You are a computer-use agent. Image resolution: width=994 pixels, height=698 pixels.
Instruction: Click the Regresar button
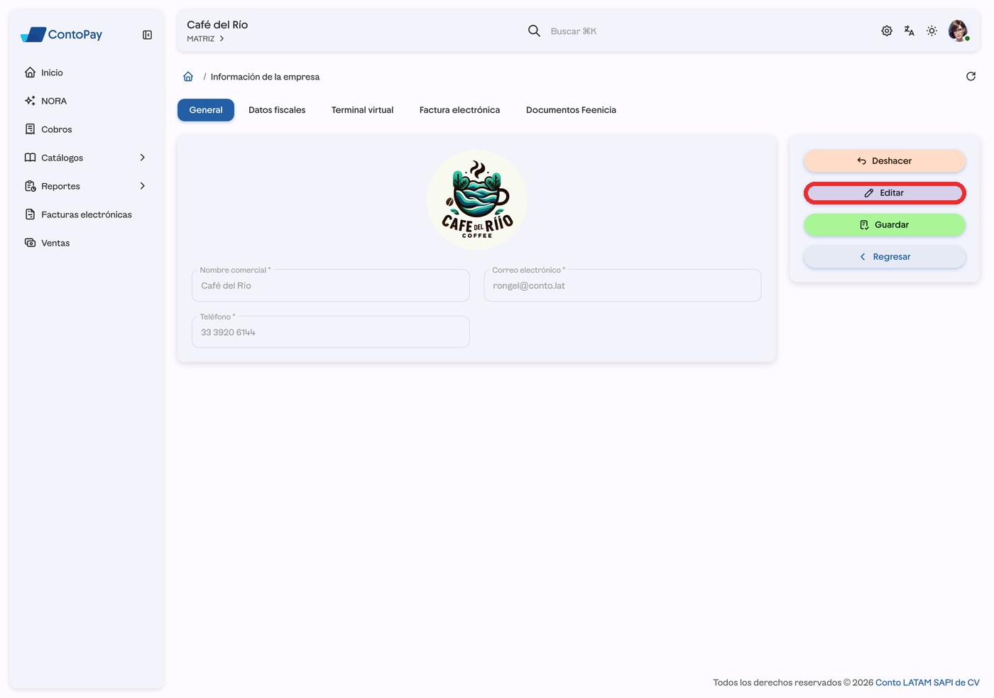pyautogui.click(x=885, y=257)
